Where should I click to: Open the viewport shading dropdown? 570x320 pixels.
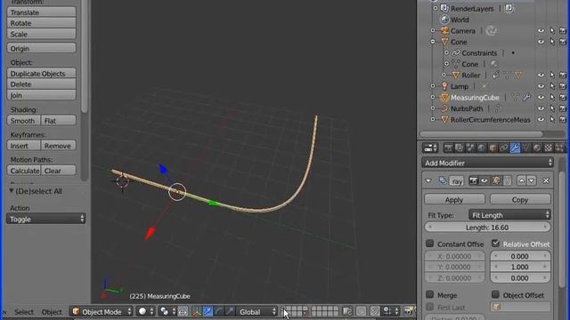(146, 312)
